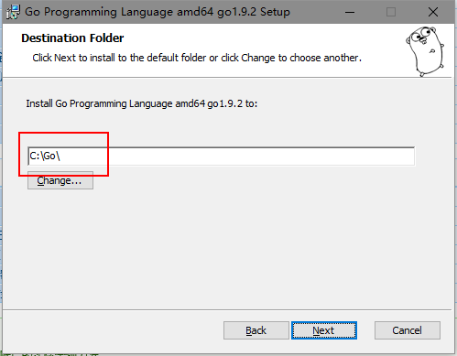Image resolution: width=457 pixels, height=356 pixels.
Task: Go to previous step with Back
Action: pyautogui.click(x=256, y=330)
